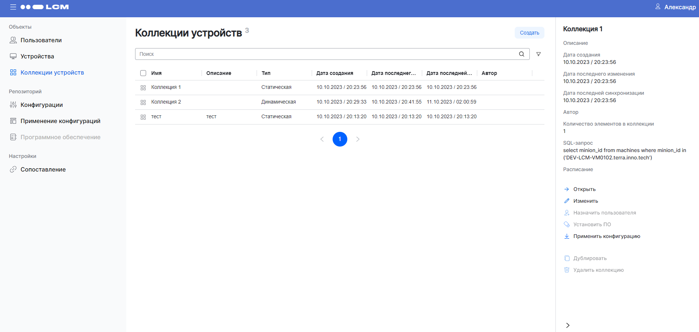Click the Применить конфигурацию download icon
This screenshot has width=699, height=332.
click(x=567, y=236)
